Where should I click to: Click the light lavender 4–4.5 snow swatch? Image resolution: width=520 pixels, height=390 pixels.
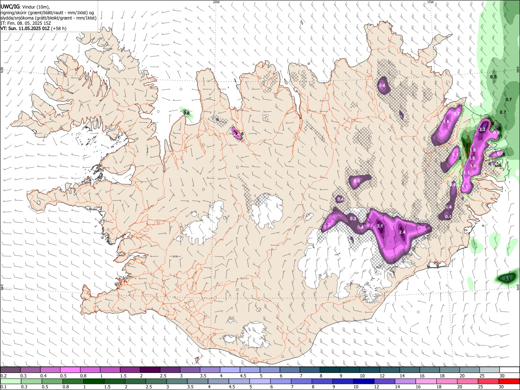[x=230, y=370]
